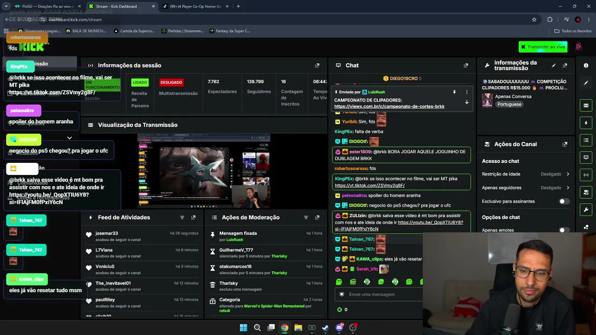The image size is (596, 335).
Task: Open the vt.tiktok.com link in chat
Action: point(370,186)
